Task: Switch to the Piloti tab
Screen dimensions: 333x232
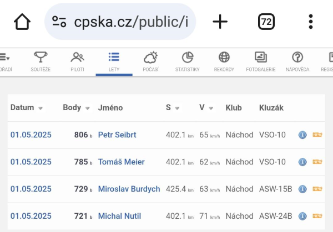Action: pyautogui.click(x=77, y=61)
